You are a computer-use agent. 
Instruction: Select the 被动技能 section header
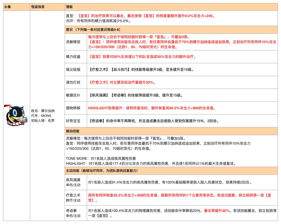[171, 131]
